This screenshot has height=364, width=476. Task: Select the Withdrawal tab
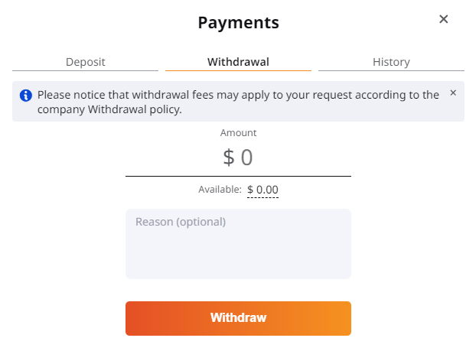click(x=238, y=62)
